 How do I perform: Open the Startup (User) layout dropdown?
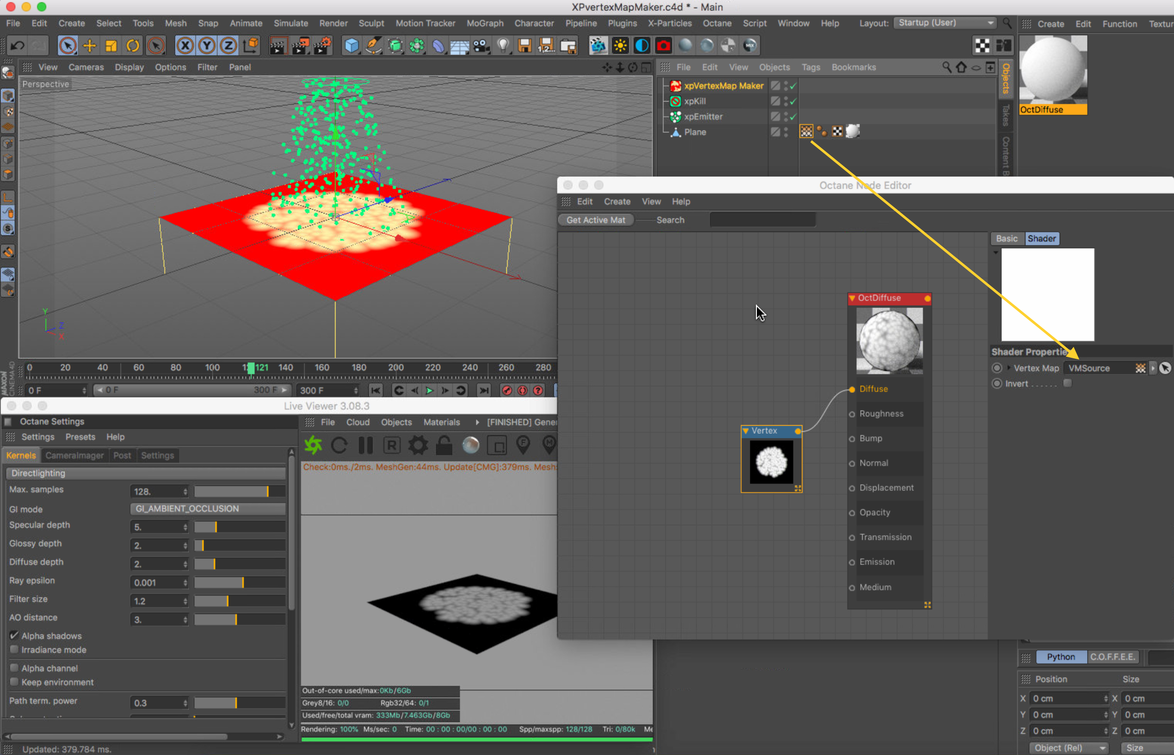(x=946, y=23)
